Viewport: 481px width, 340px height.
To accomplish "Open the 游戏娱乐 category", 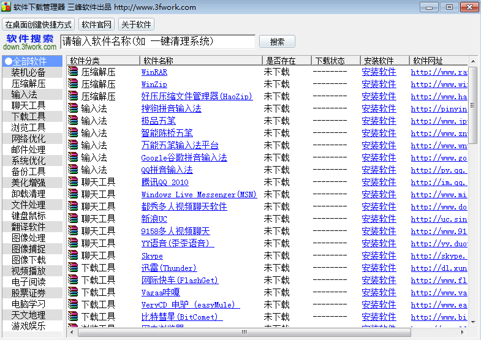I will click(x=32, y=326).
